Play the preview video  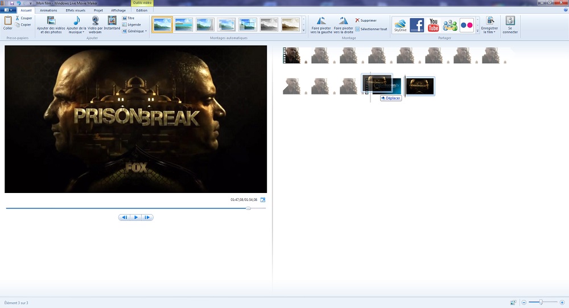coord(136,217)
